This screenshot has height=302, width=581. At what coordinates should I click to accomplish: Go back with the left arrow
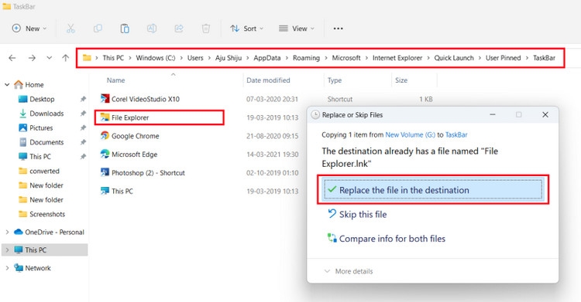pyautogui.click(x=12, y=58)
